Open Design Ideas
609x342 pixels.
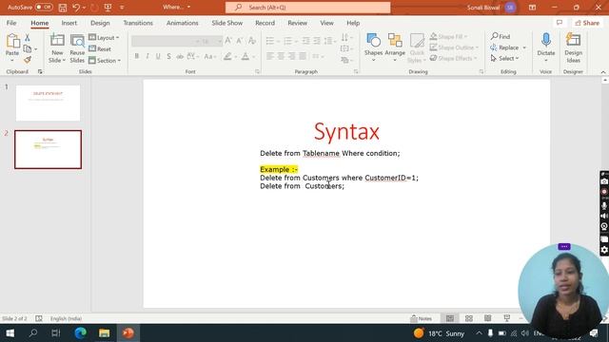[573, 48]
